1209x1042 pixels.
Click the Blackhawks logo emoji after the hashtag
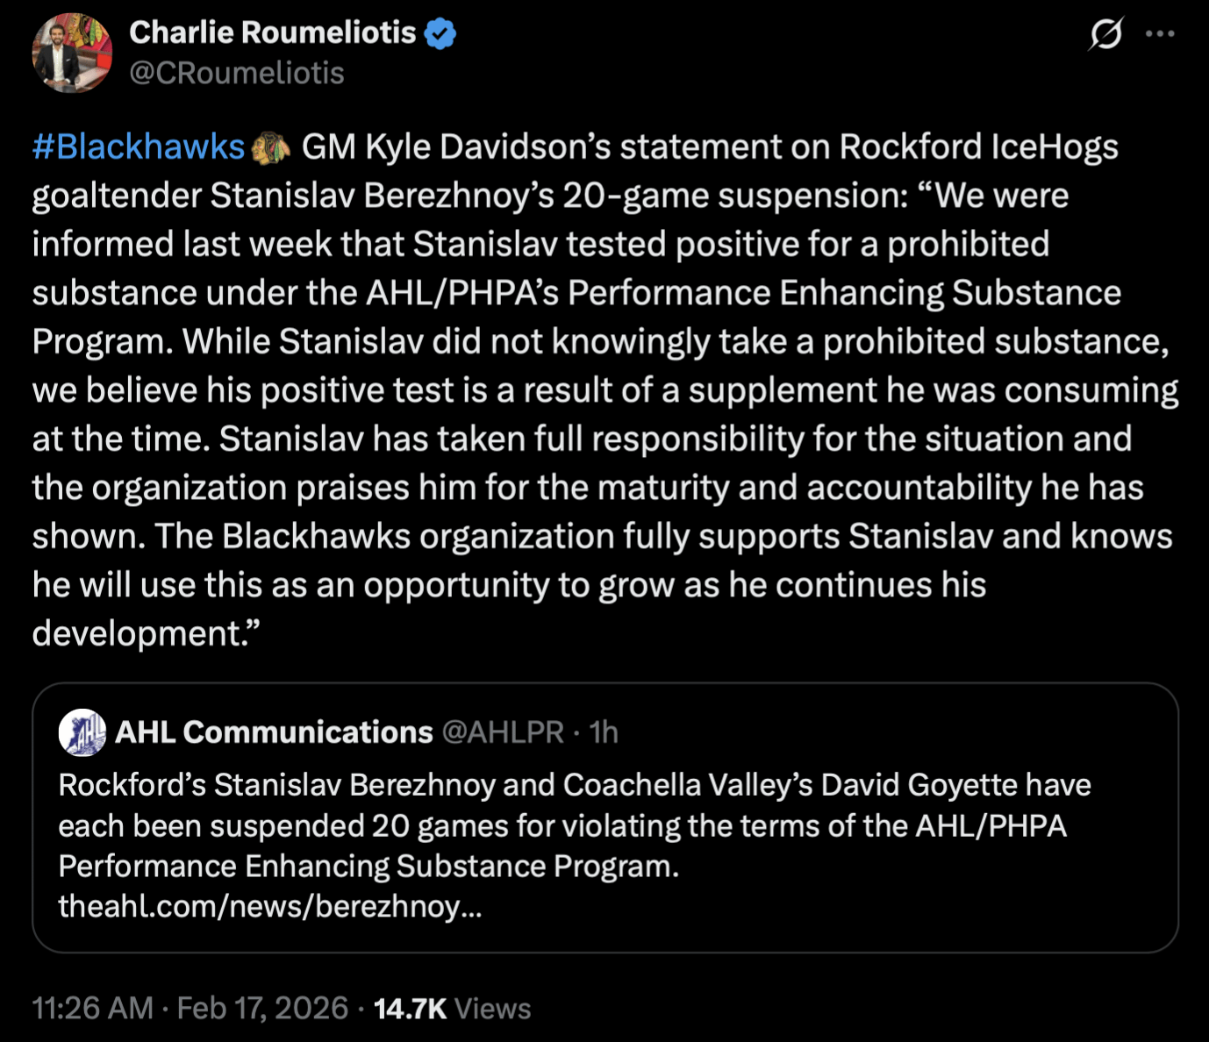[x=271, y=147]
